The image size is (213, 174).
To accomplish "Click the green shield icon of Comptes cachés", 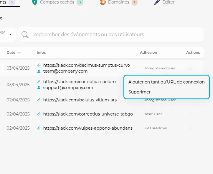I will [35, 2].
